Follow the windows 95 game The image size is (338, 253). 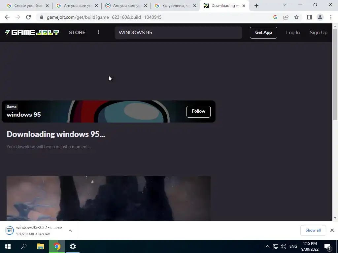point(198,111)
